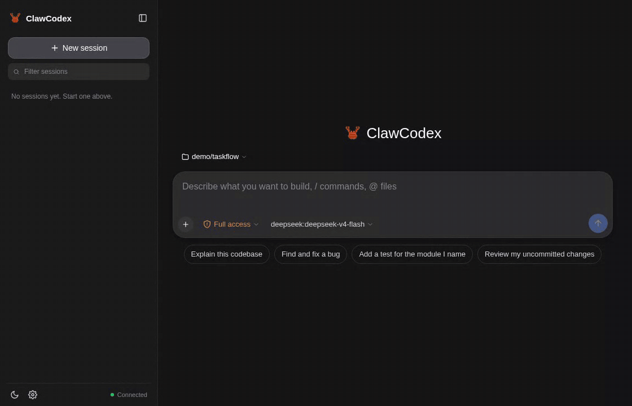Collapse the sidebar panel icon

(143, 18)
